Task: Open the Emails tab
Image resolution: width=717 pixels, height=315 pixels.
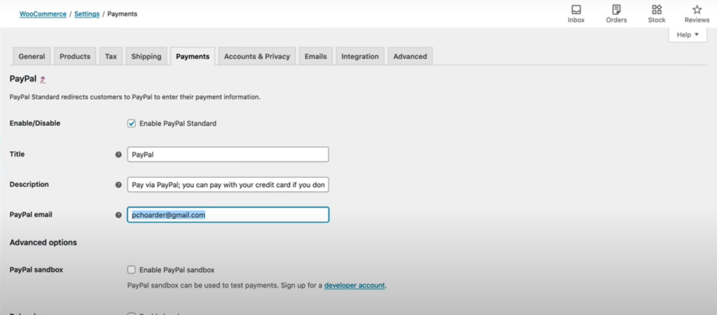Action: pyautogui.click(x=316, y=56)
